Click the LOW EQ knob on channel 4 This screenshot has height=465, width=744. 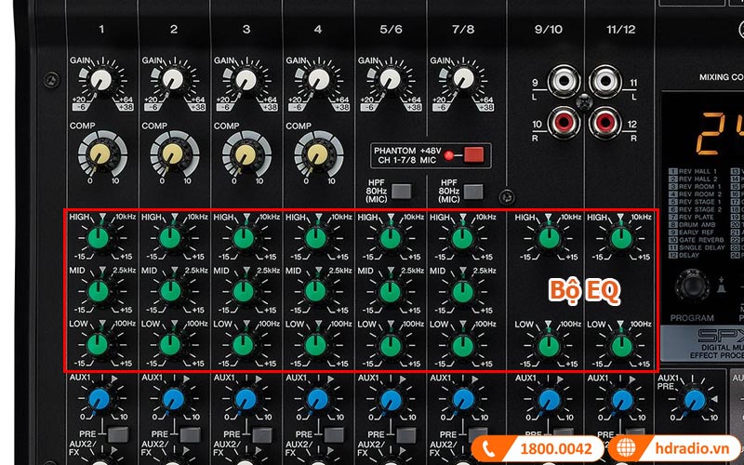[315, 345]
